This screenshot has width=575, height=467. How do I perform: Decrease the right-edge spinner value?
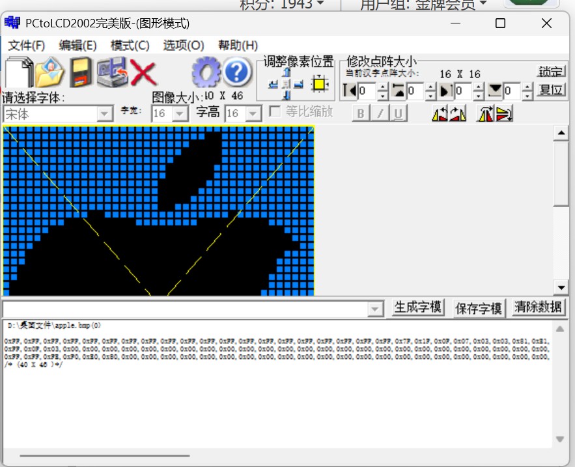coord(479,95)
